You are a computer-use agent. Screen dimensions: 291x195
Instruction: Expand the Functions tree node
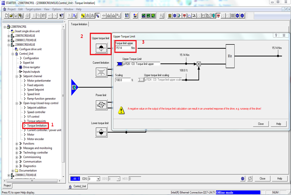(17, 144)
